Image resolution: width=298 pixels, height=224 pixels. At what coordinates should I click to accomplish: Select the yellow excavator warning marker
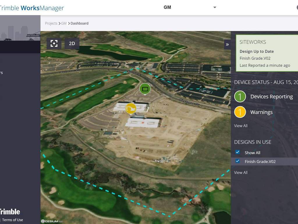tap(131, 108)
